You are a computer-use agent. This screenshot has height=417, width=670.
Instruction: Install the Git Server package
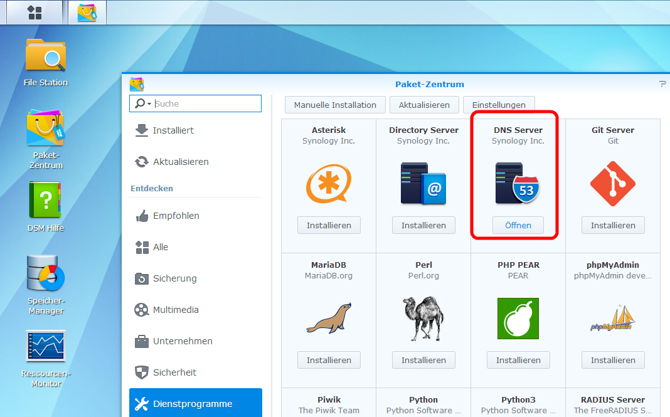(613, 225)
